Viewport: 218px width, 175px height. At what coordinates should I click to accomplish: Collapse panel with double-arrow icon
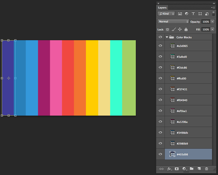click(x=214, y=3)
